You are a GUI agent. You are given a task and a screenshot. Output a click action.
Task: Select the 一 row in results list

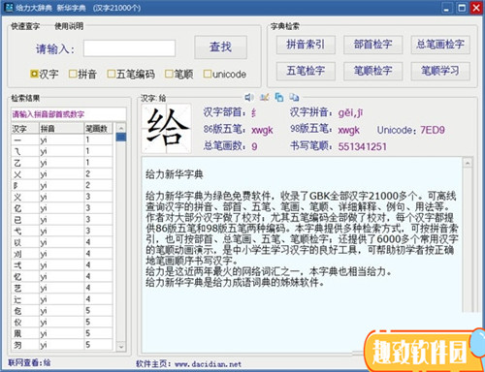tap(61, 139)
